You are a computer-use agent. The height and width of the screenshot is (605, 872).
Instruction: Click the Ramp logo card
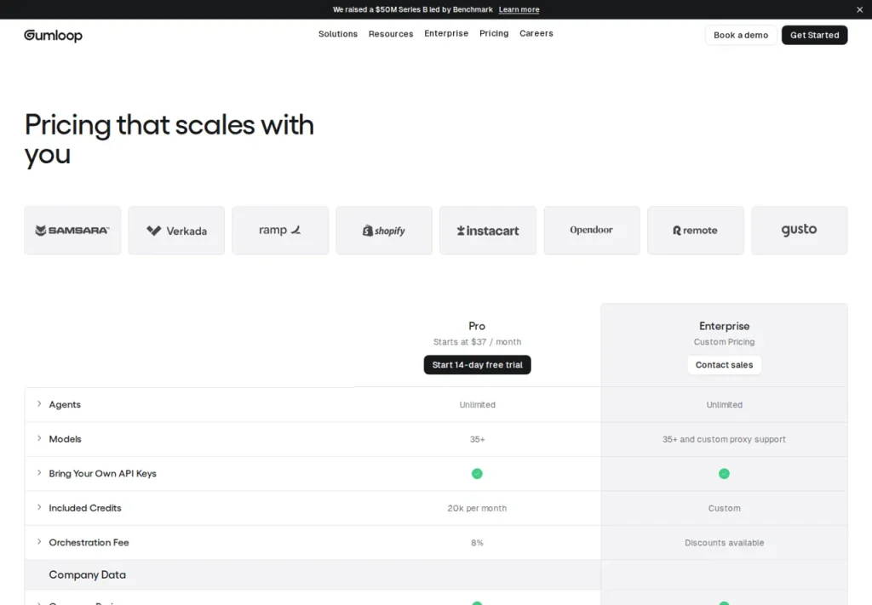pyautogui.click(x=280, y=230)
